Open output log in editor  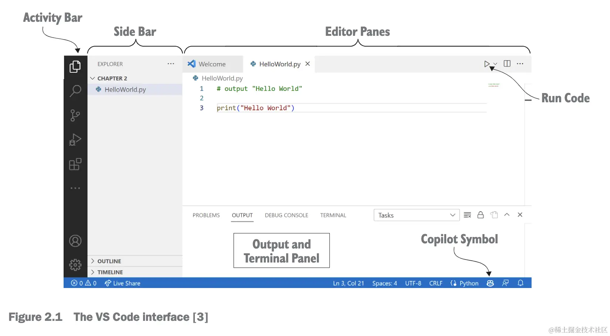494,215
